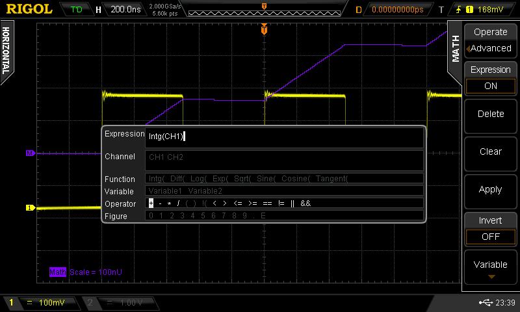Viewport: 520px width, 312px height.
Task: Click the yellow channel 1 ground marker
Action: click(x=30, y=207)
